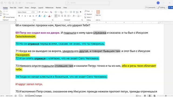Open the View tab

tap(65, 8)
